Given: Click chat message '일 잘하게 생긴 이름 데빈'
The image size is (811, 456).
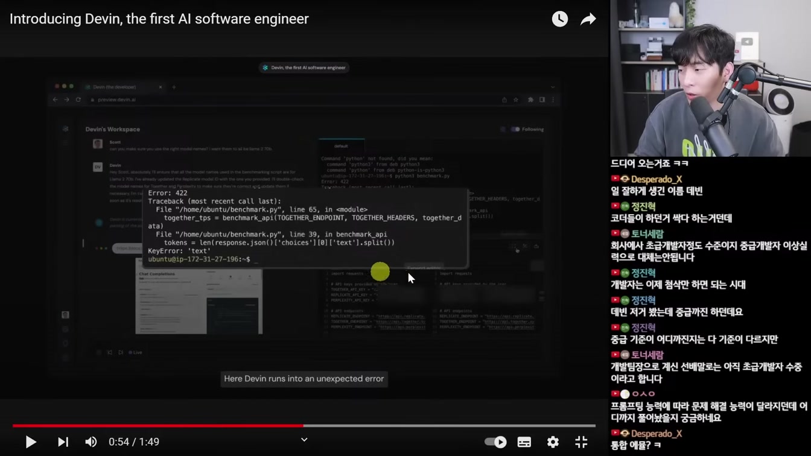Looking at the screenshot, I should (x=657, y=191).
